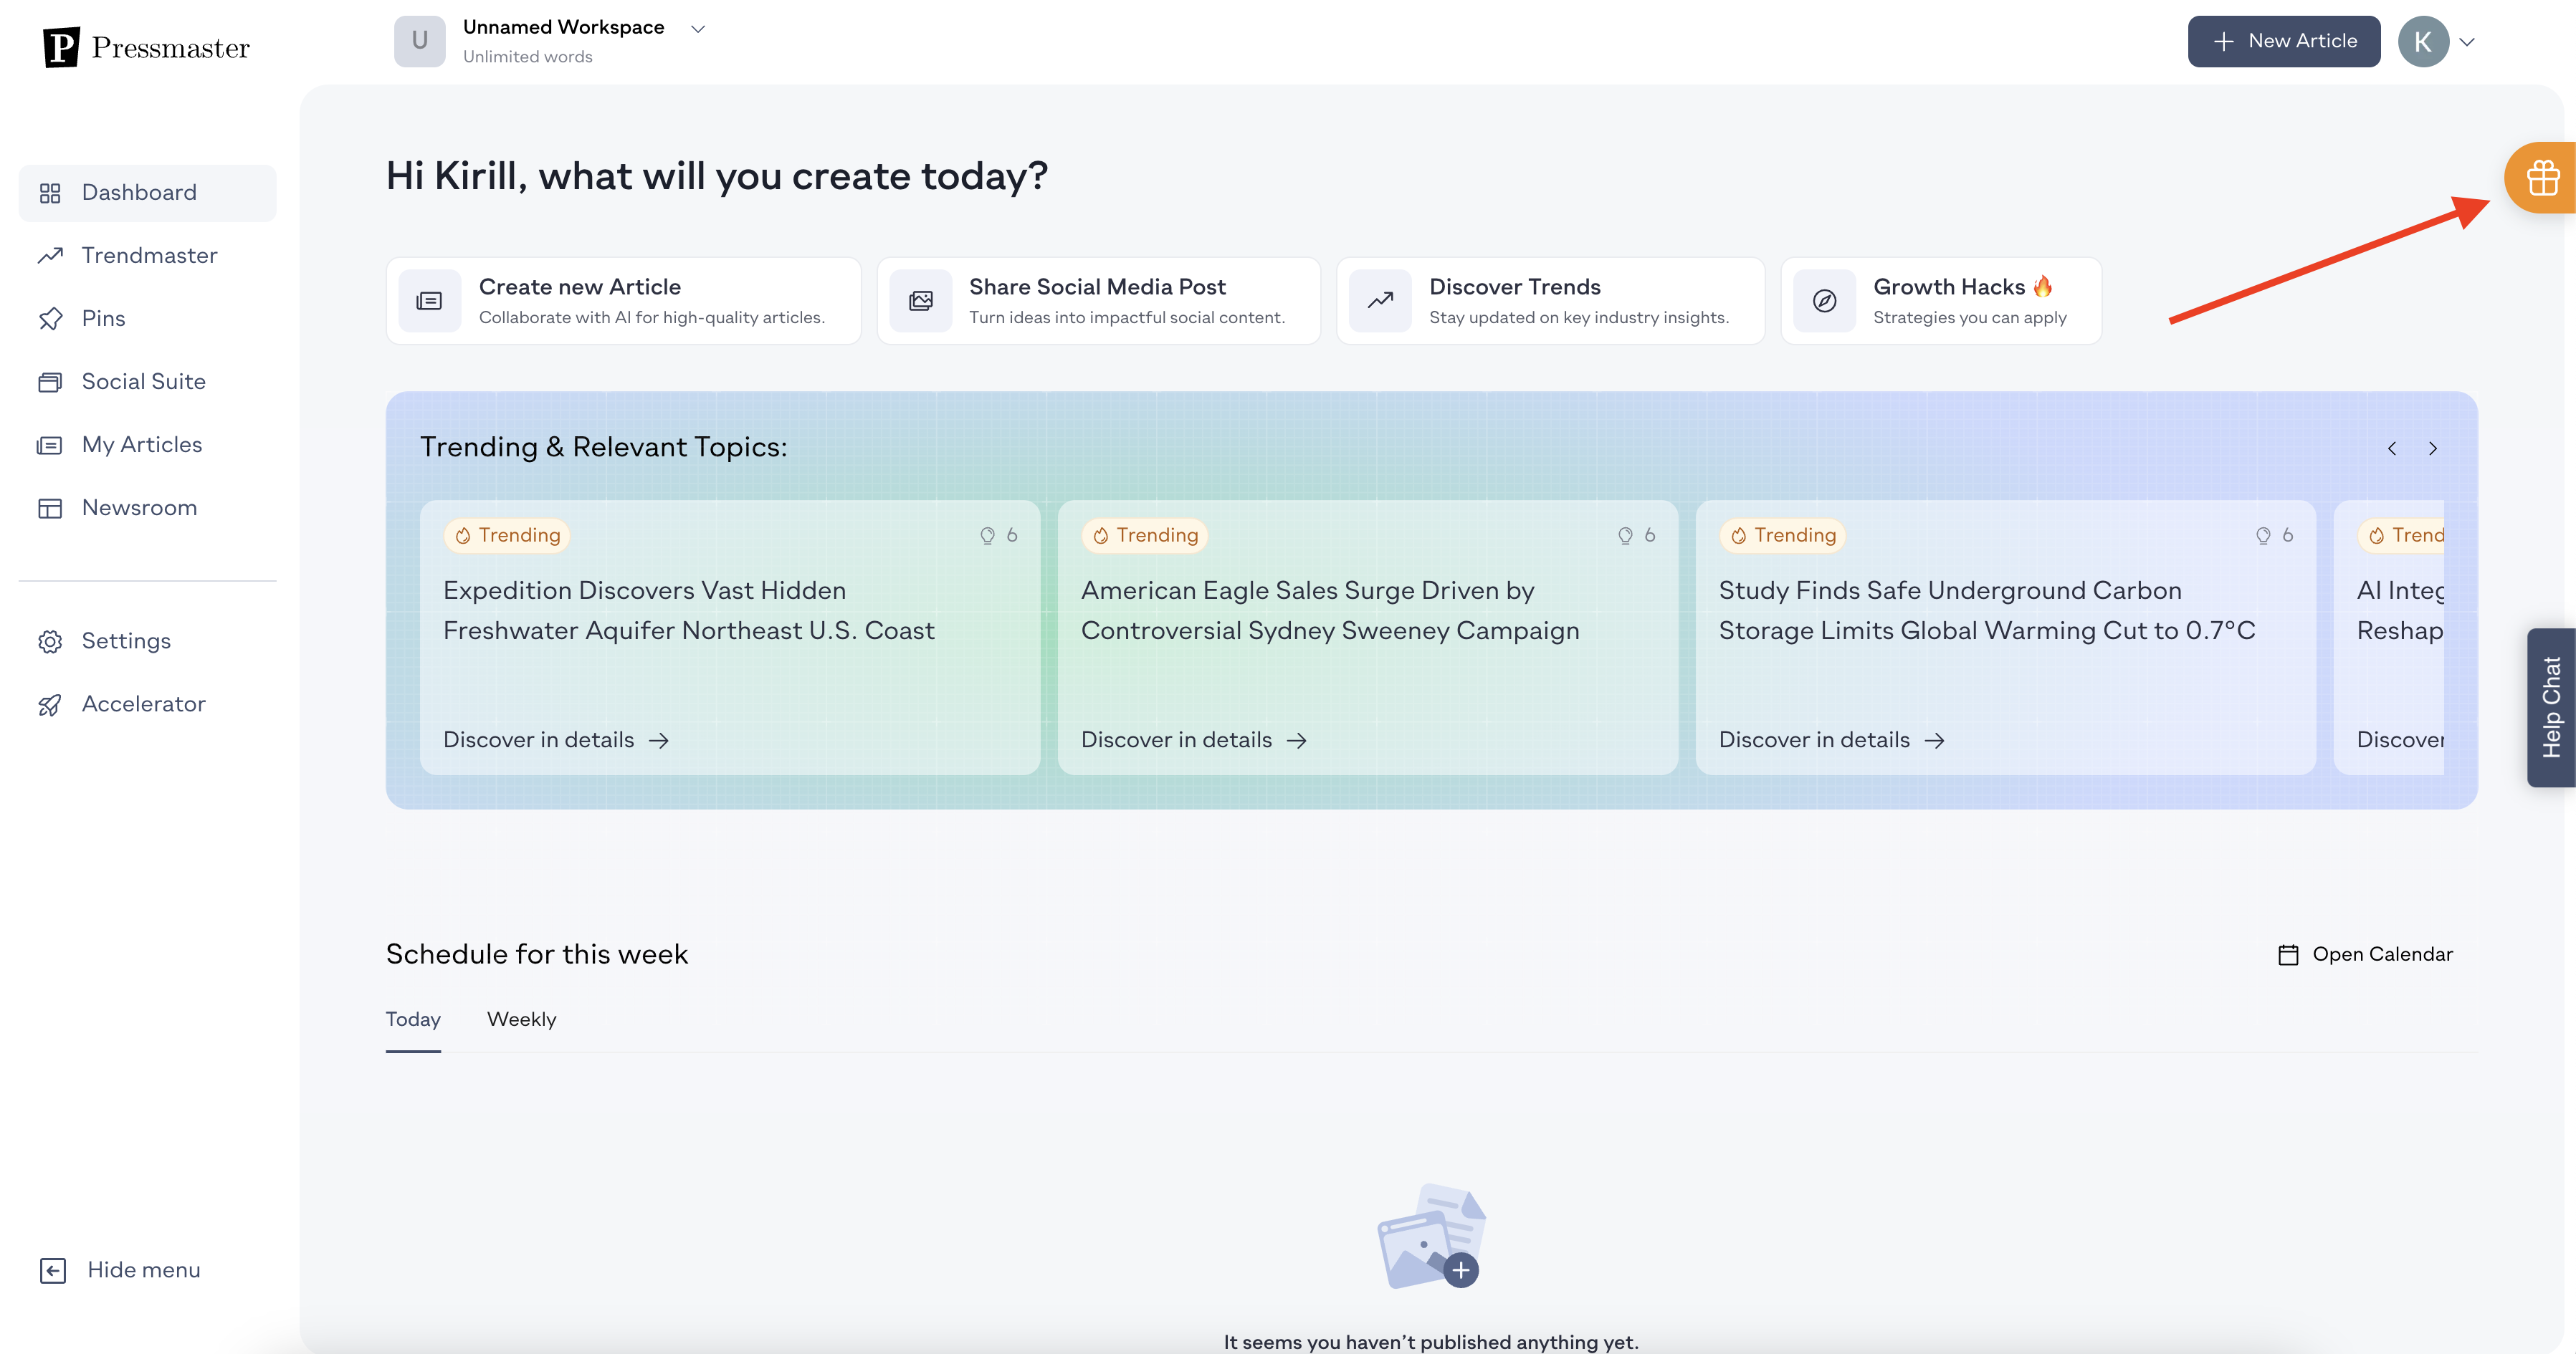The image size is (2576, 1354).
Task: Click the orange gift icon button
Action: point(2542,179)
